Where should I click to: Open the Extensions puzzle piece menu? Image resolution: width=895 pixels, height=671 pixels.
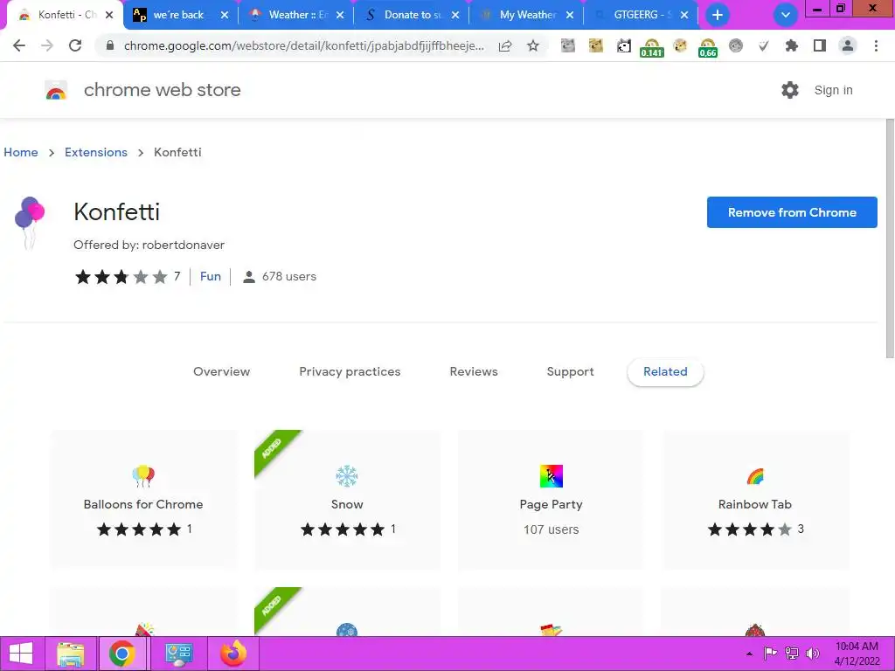click(791, 45)
